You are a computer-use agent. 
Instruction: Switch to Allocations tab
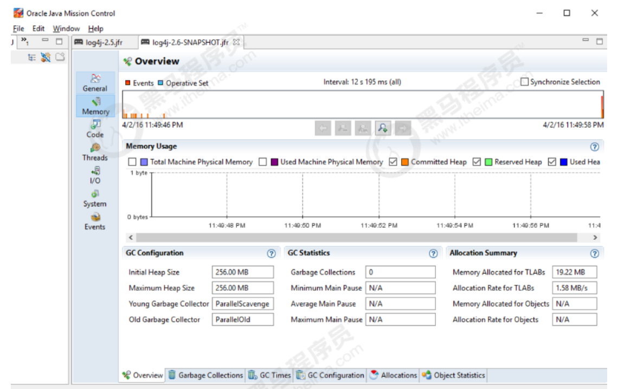[394, 375]
